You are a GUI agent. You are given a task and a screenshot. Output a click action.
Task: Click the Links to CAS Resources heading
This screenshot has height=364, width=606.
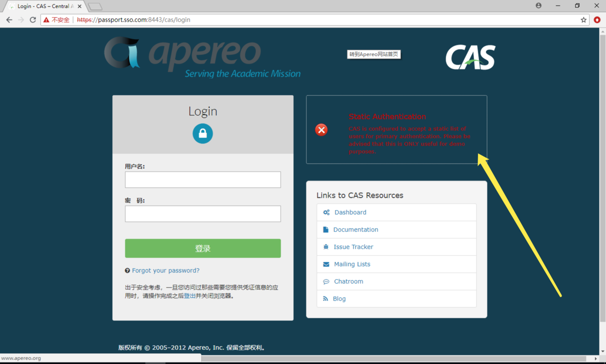pyautogui.click(x=360, y=195)
